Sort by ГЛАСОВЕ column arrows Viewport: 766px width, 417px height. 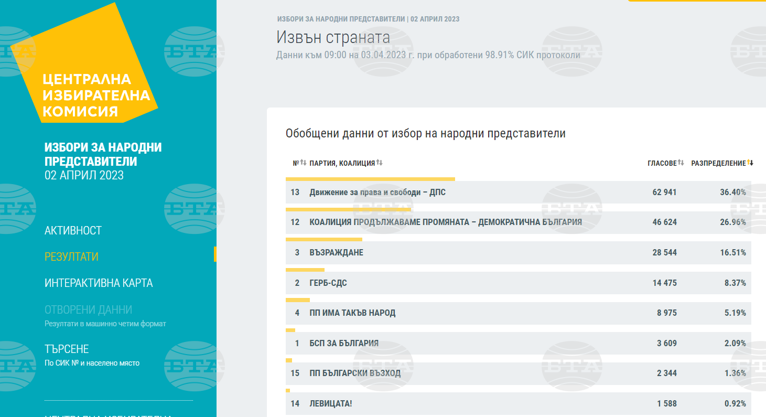(681, 163)
